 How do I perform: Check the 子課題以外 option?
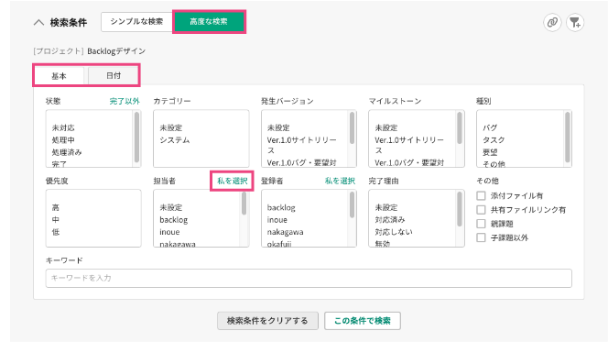(481, 237)
